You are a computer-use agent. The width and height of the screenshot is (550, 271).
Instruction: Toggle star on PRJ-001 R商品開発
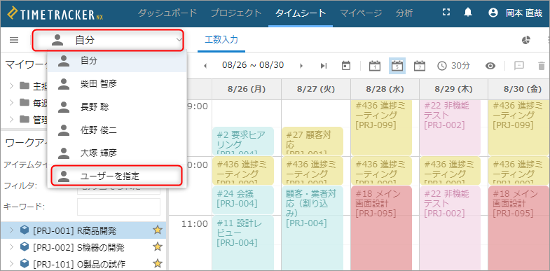click(x=158, y=230)
